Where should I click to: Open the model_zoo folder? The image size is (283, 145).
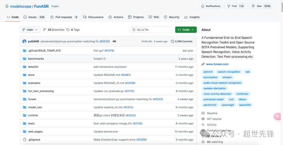[x=35, y=107]
